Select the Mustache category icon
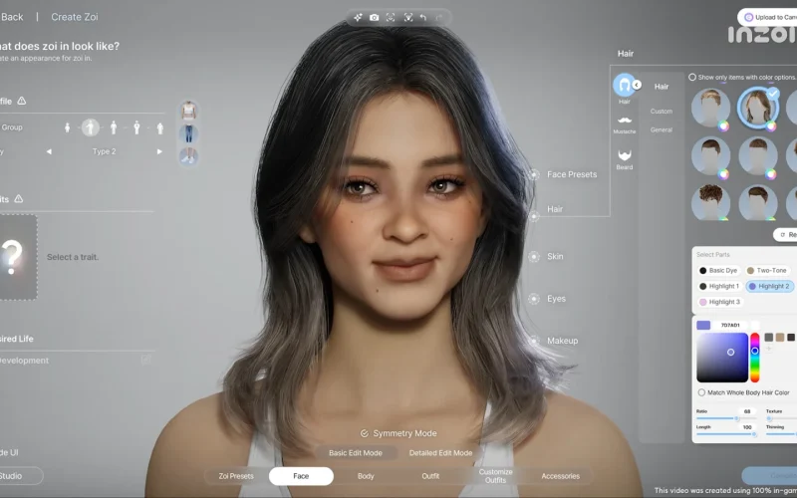This screenshot has height=498, width=797. coord(625,121)
